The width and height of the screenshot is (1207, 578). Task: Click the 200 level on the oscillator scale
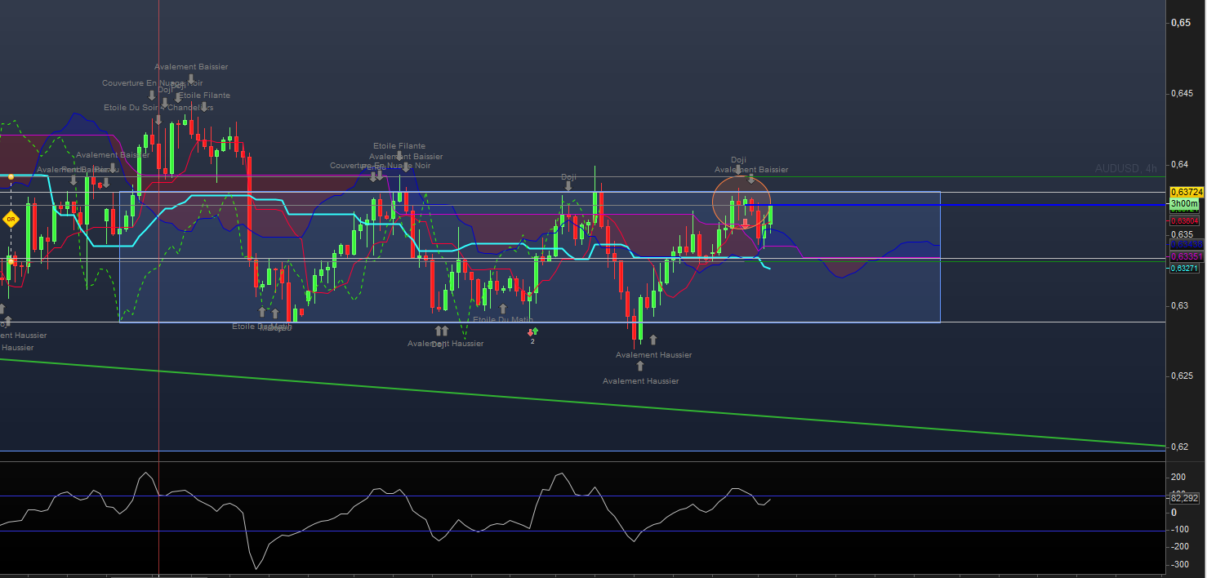tap(1178, 477)
